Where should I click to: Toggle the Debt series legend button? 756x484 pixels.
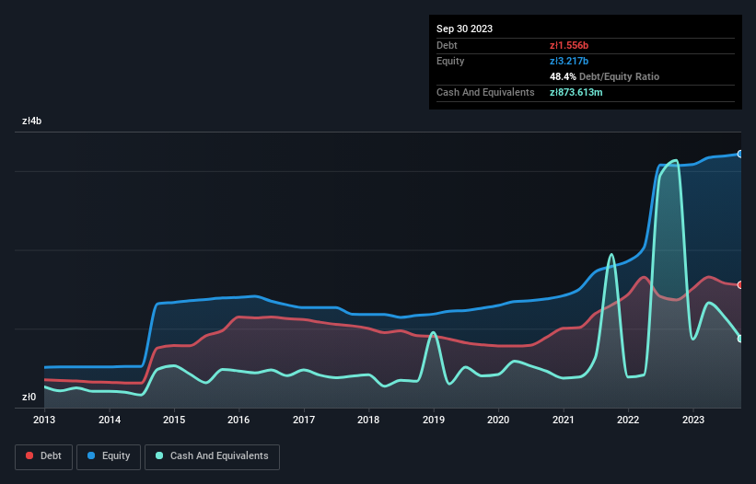(43, 456)
